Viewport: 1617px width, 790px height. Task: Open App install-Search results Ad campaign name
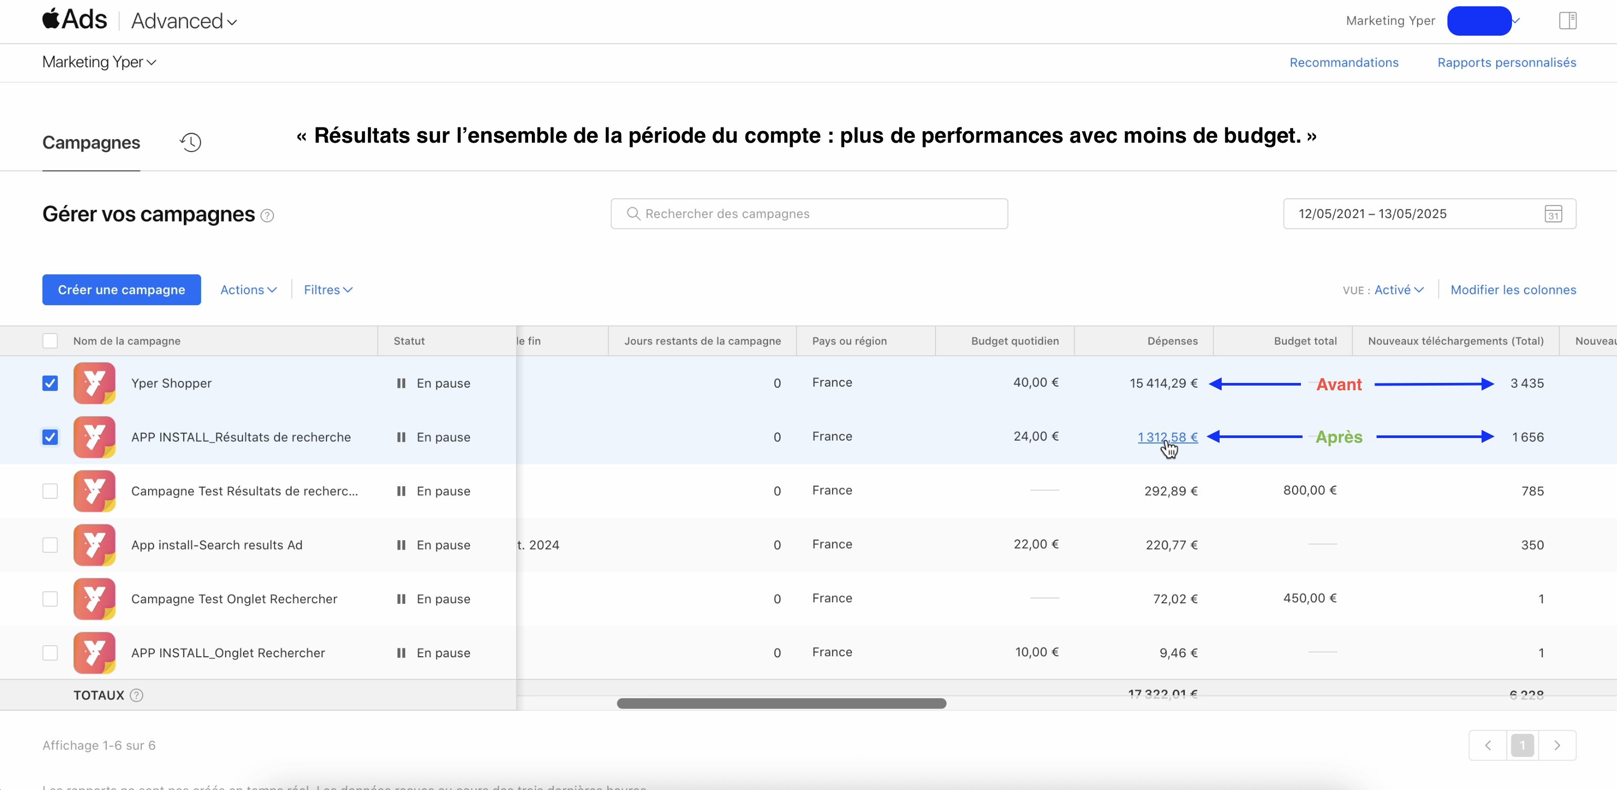pyautogui.click(x=216, y=545)
